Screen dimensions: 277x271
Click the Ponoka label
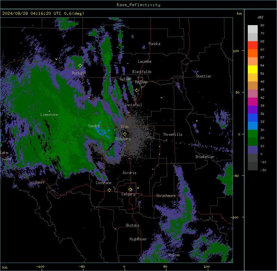tap(154, 44)
